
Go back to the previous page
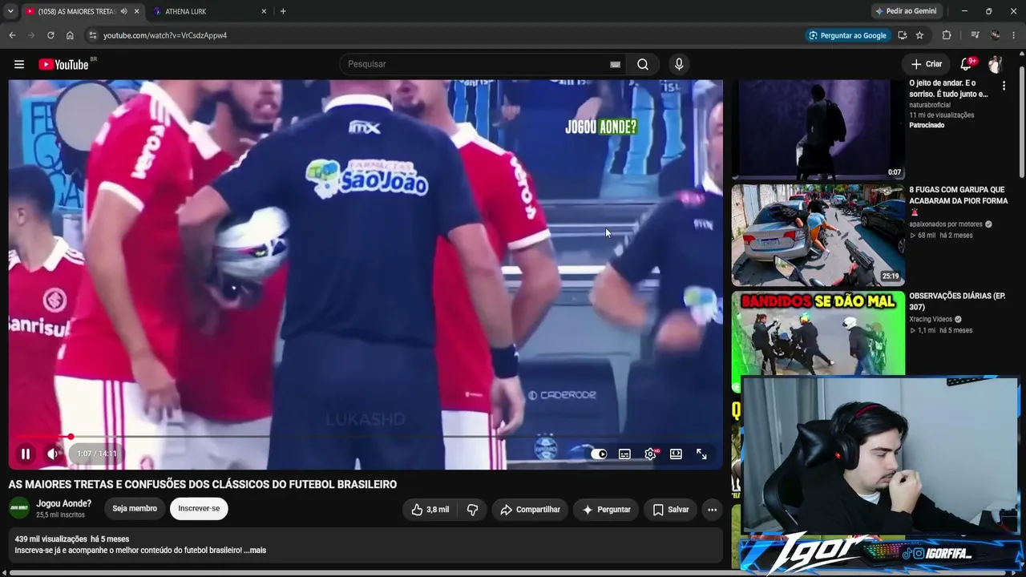(12, 35)
